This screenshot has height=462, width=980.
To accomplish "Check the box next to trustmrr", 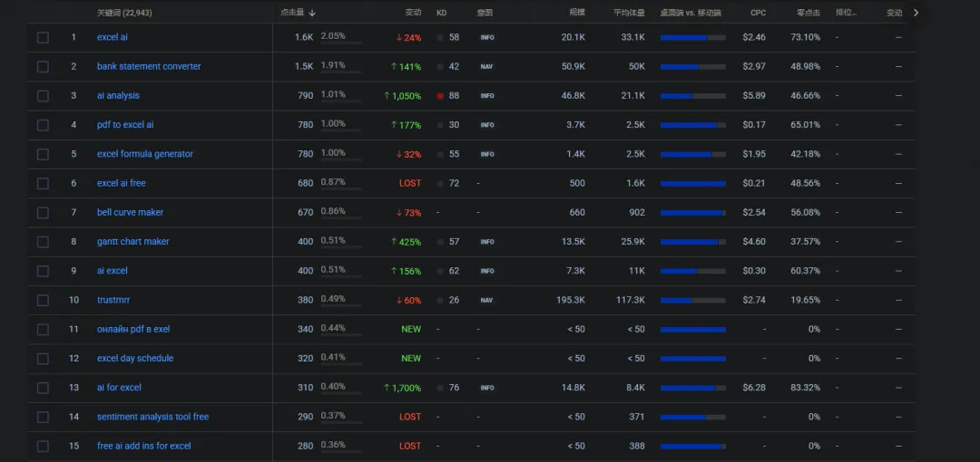I will point(43,301).
